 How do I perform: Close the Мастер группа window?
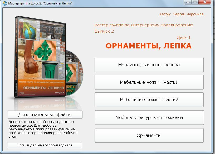coord(205,2)
